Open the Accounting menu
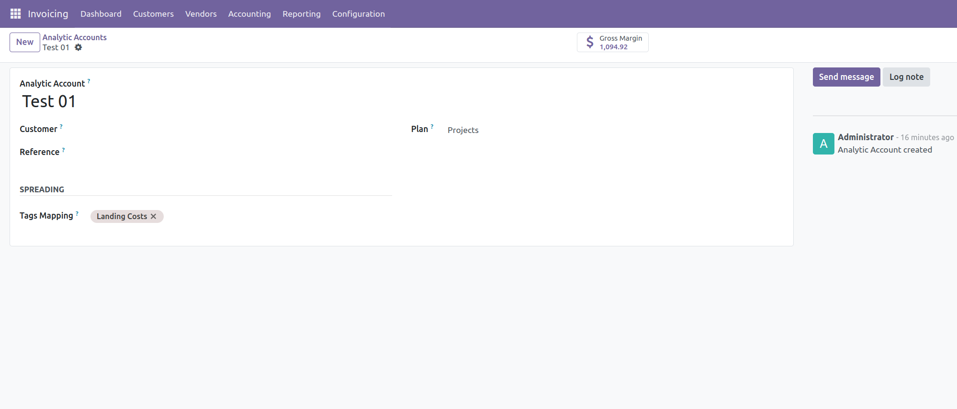The height and width of the screenshot is (409, 957). 249,14
